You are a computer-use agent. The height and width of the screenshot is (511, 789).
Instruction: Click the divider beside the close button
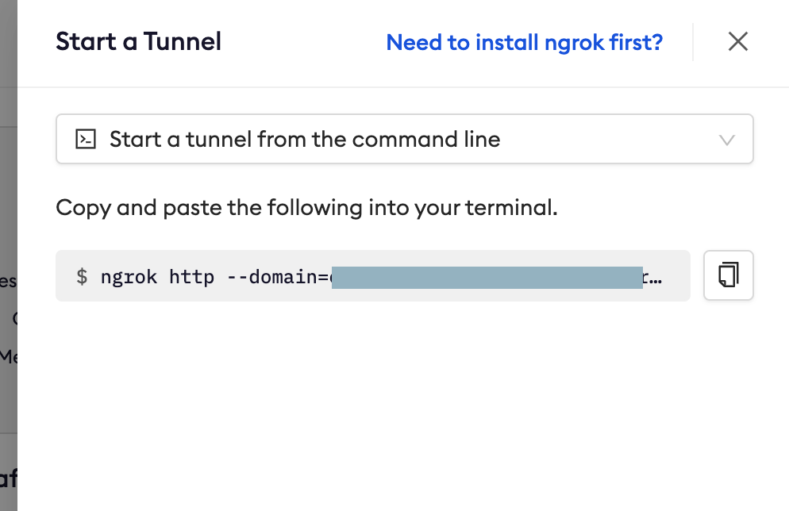tap(693, 42)
